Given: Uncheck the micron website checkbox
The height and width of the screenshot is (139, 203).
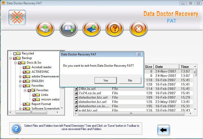Looking at the screenshot, I should coord(34,100).
